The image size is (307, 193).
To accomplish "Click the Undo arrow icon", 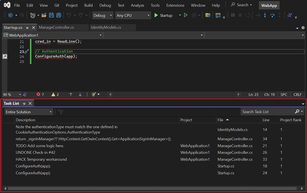I will click(x=69, y=15).
